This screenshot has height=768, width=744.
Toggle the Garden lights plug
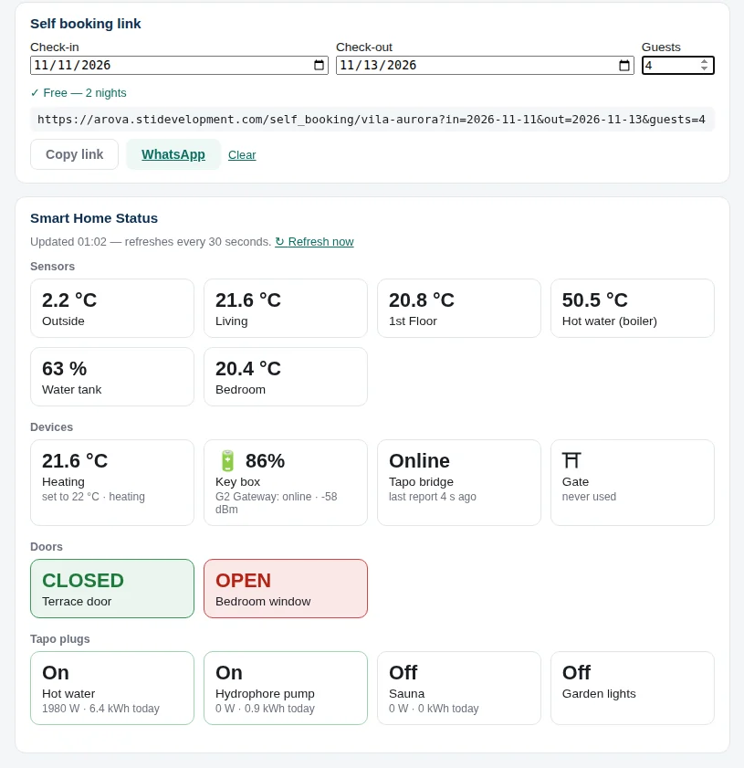[633, 688]
